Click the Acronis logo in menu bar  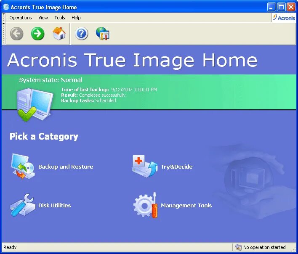(x=284, y=18)
